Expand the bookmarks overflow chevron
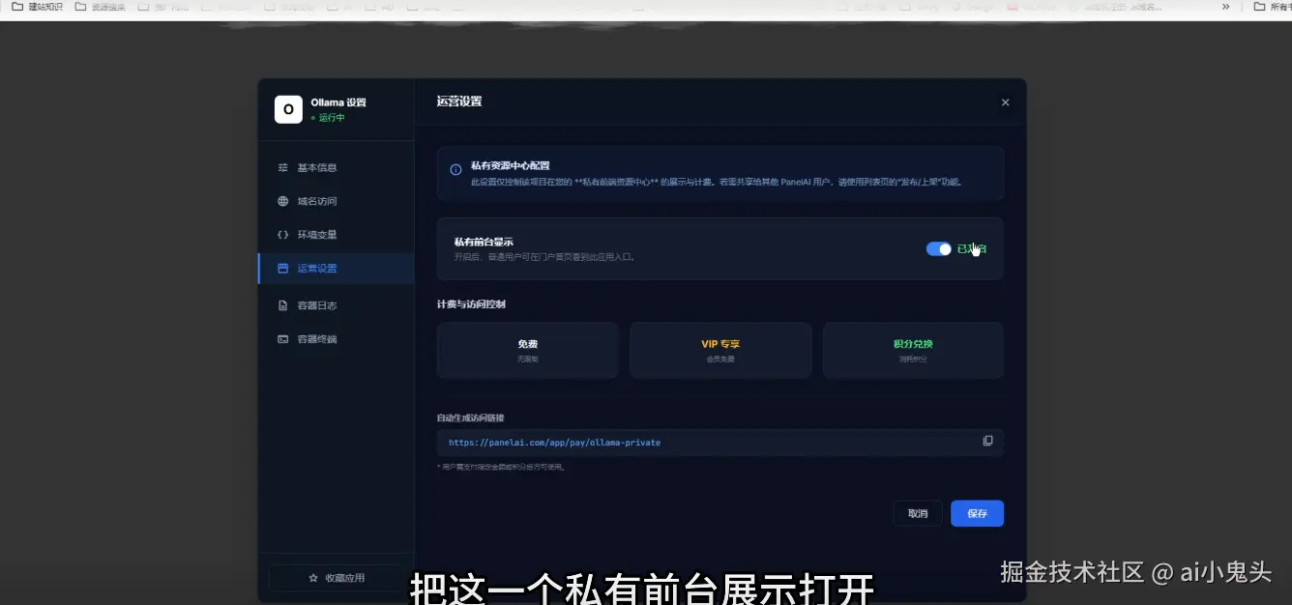 tap(1226, 7)
